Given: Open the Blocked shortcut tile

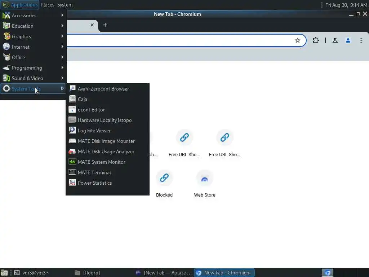Looking at the screenshot, I should coord(164,184).
